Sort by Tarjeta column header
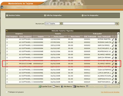Image resolution: width=123 pixels, height=96 pixels. tap(41, 36)
